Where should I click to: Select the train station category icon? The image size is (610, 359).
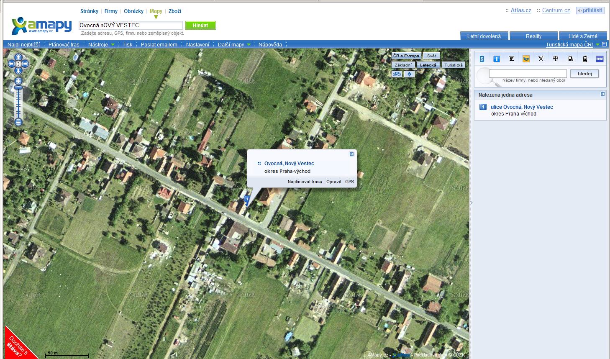[x=585, y=59]
